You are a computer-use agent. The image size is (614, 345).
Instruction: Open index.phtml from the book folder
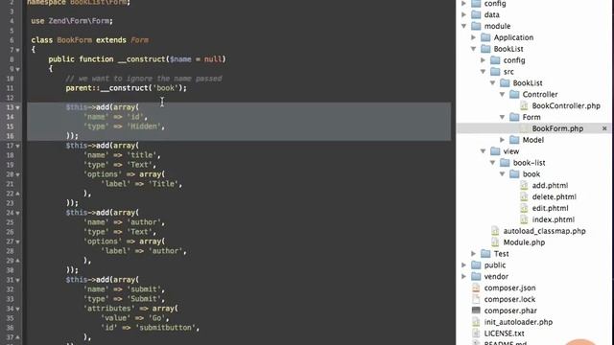click(553, 219)
